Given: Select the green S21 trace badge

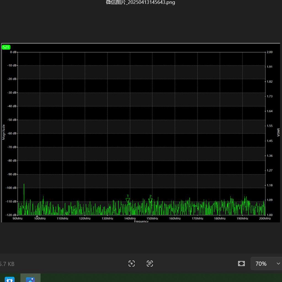Looking at the screenshot, I should point(6,47).
